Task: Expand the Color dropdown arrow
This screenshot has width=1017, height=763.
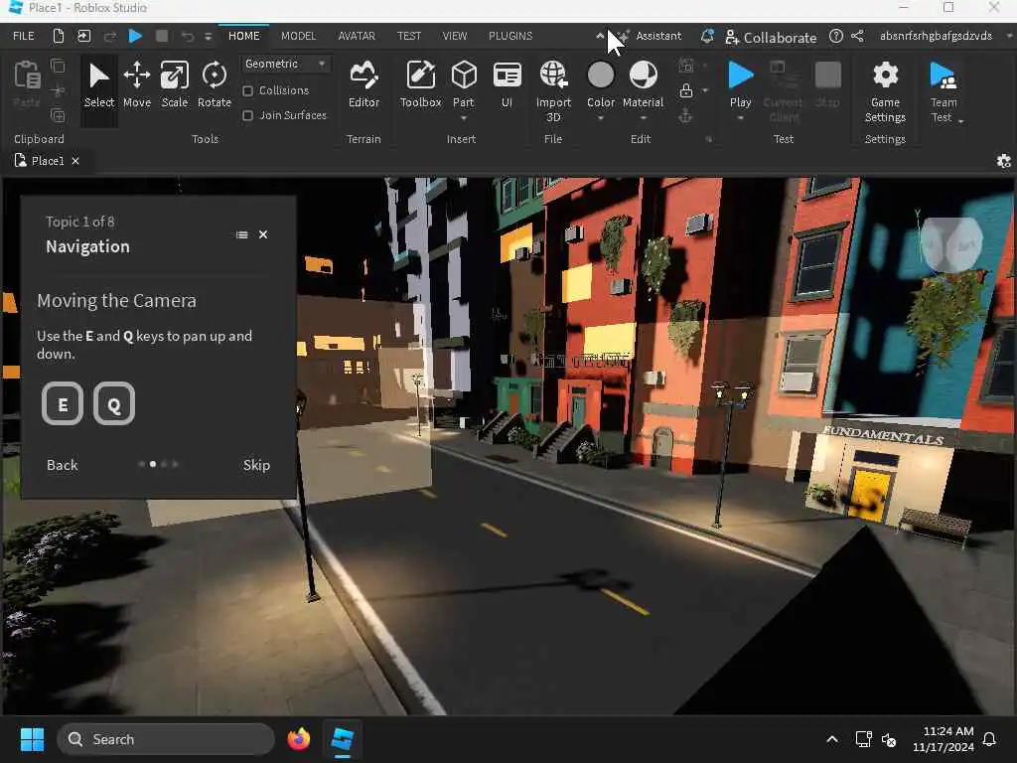Action: (601, 119)
